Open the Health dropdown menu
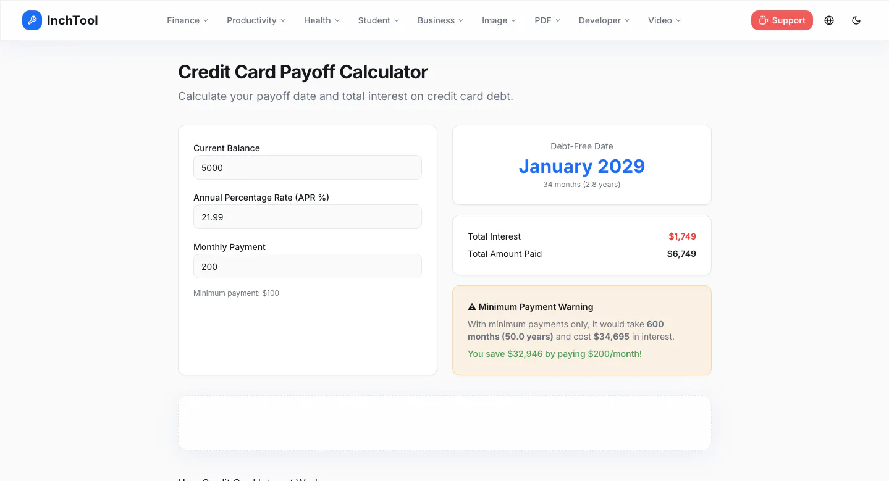 (322, 20)
